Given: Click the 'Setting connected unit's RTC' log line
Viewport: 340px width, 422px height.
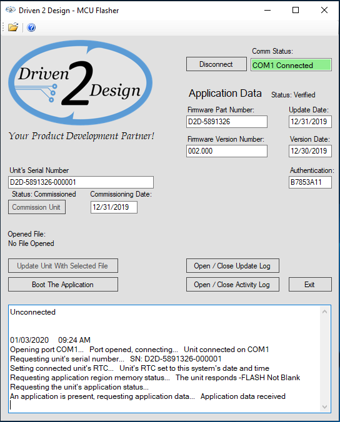Looking at the screenshot, I should click(139, 368).
